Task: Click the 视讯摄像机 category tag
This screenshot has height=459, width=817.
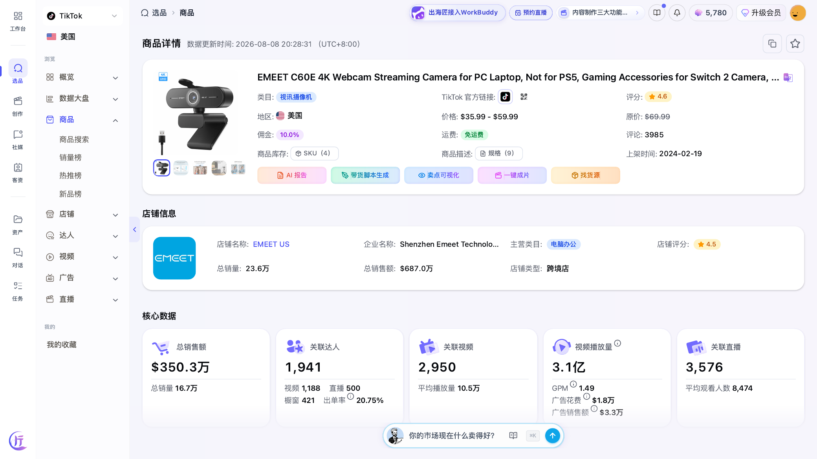Action: click(296, 97)
